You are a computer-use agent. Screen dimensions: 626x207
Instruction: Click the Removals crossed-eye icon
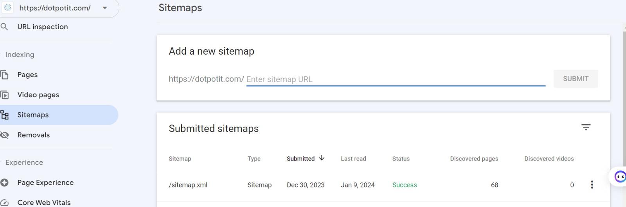click(4, 135)
